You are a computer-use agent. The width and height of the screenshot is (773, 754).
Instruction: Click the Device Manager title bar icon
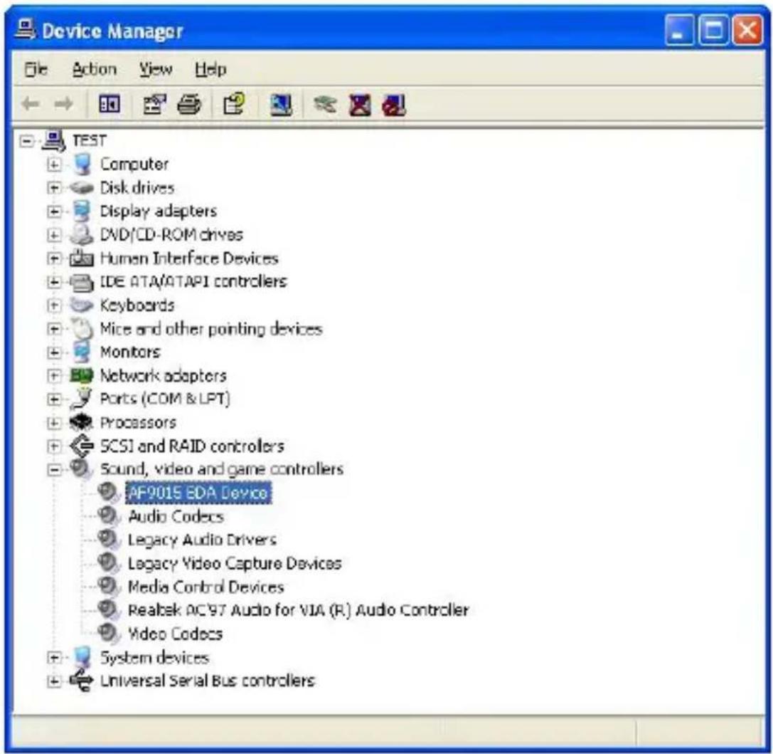point(25,30)
